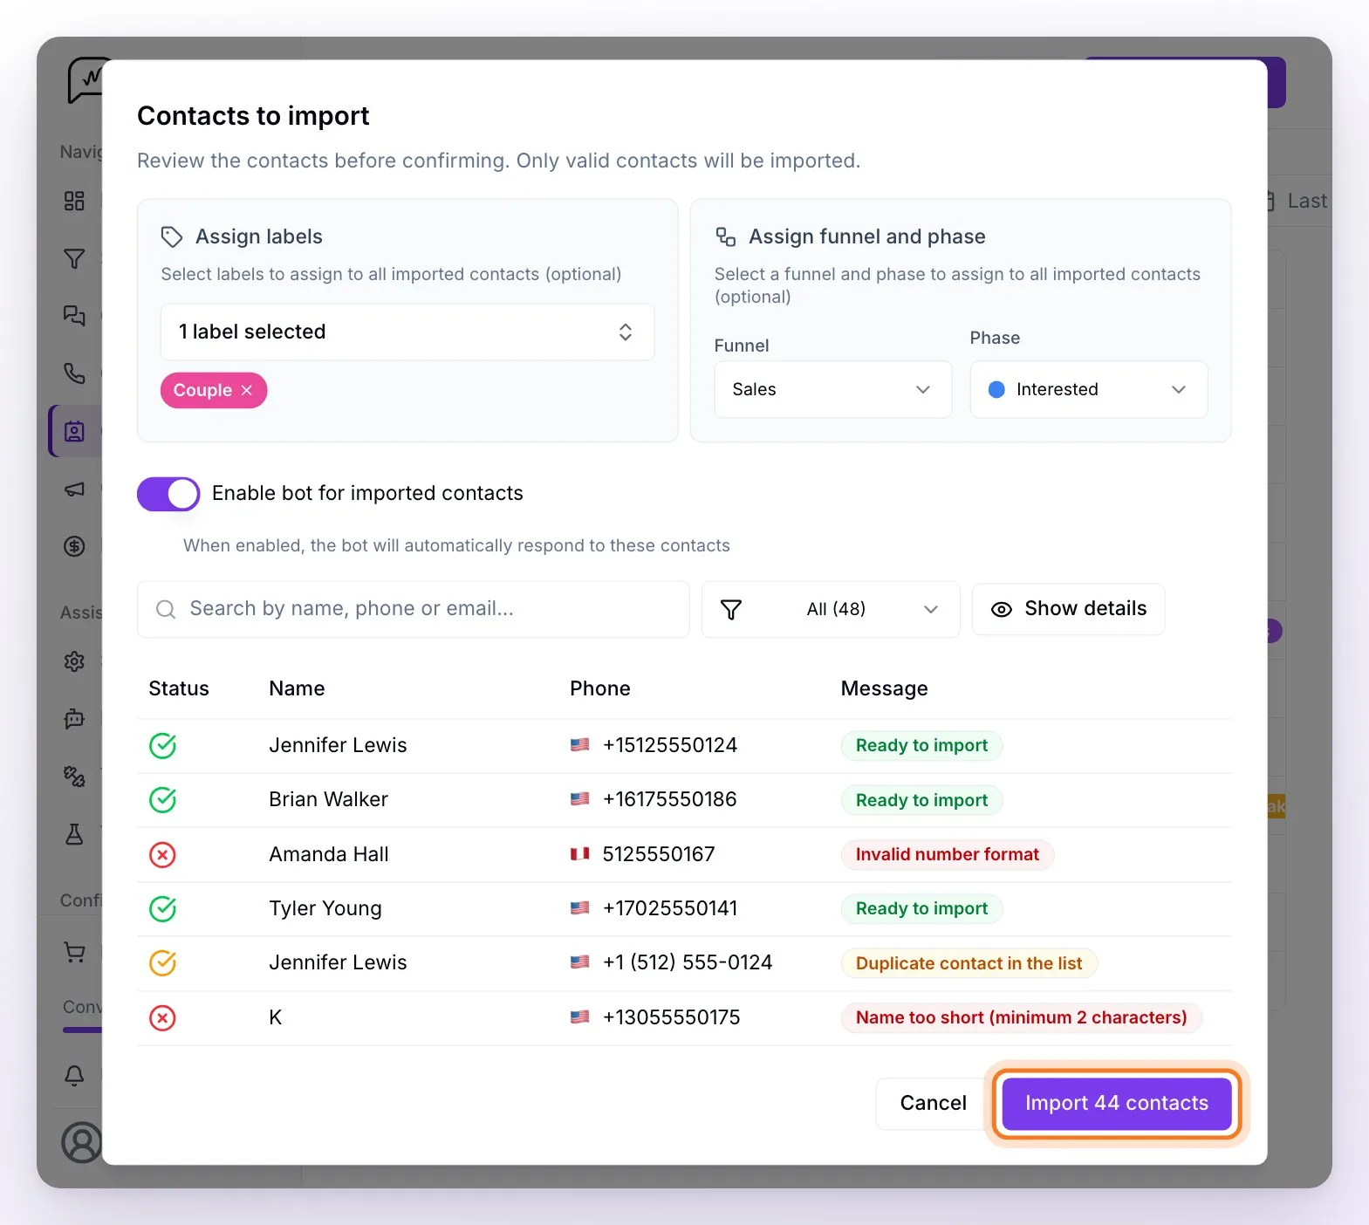
Task: Open the funnel icon in left sidebar
Action: 74,258
